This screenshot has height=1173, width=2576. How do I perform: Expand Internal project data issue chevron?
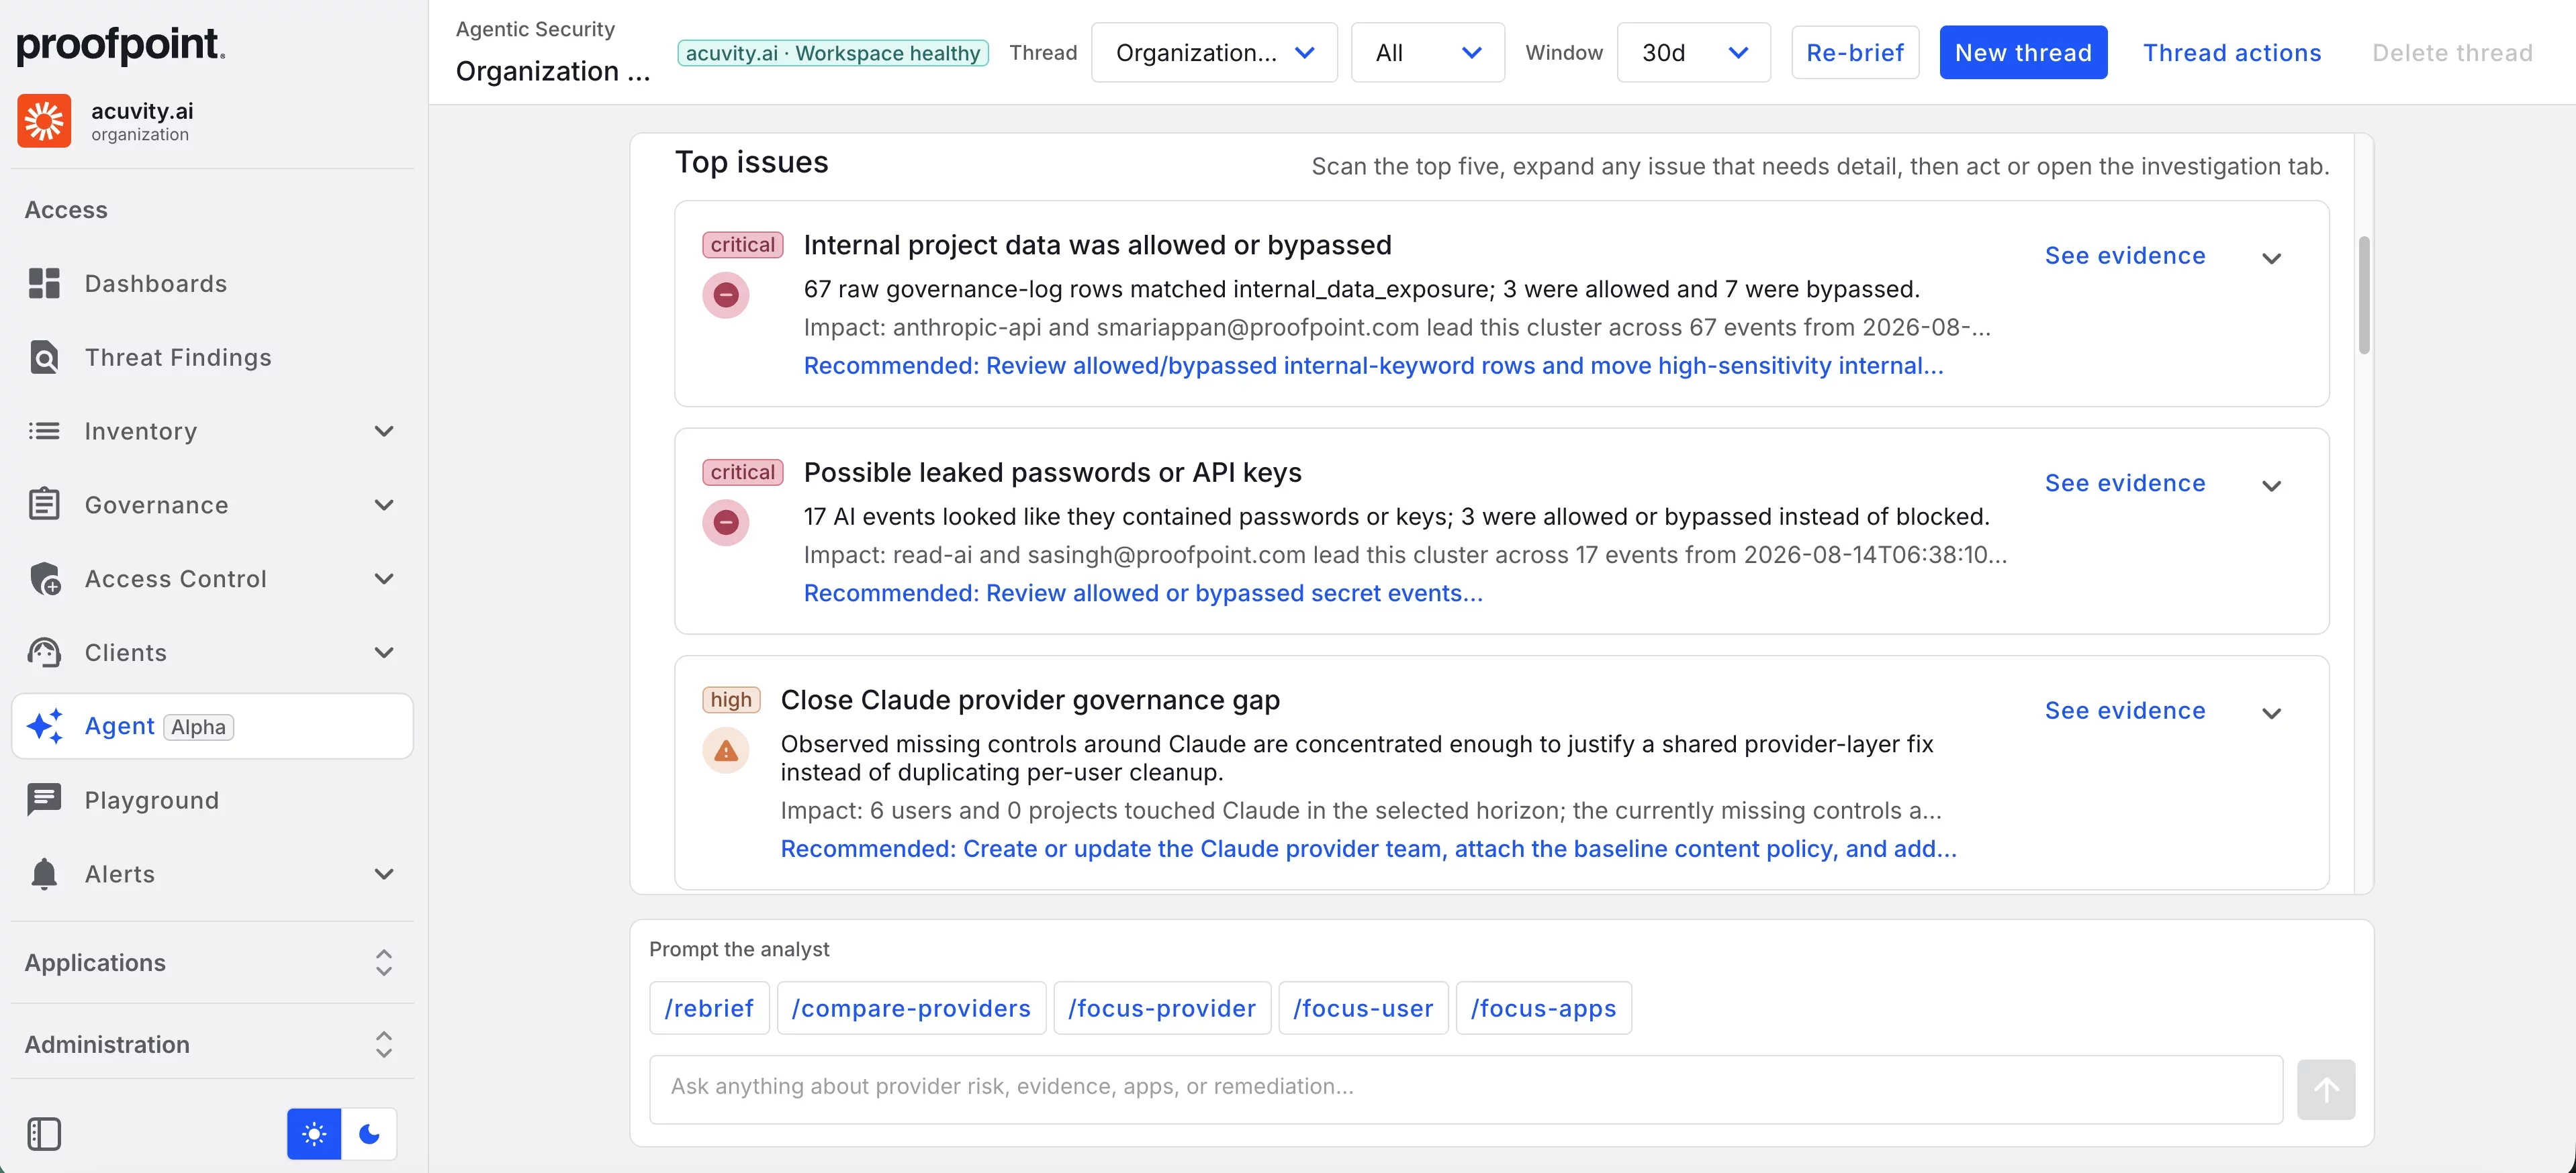click(x=2271, y=259)
